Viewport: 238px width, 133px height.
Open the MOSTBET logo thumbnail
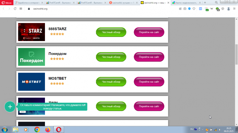click(x=31, y=81)
